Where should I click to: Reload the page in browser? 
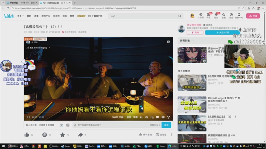pos(8,8)
